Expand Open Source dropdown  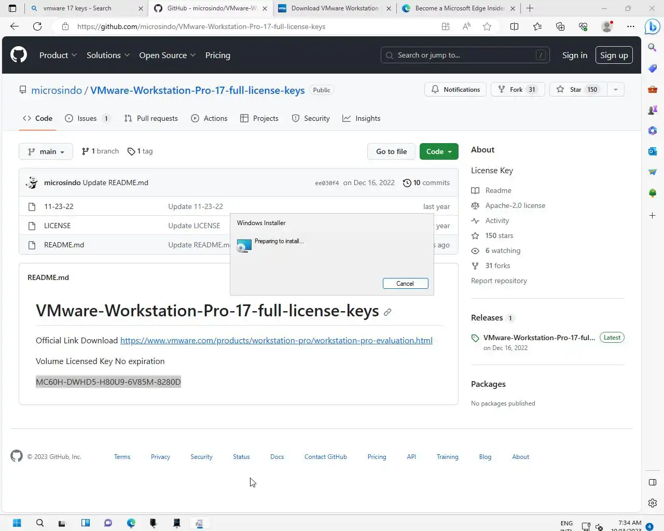(x=167, y=55)
